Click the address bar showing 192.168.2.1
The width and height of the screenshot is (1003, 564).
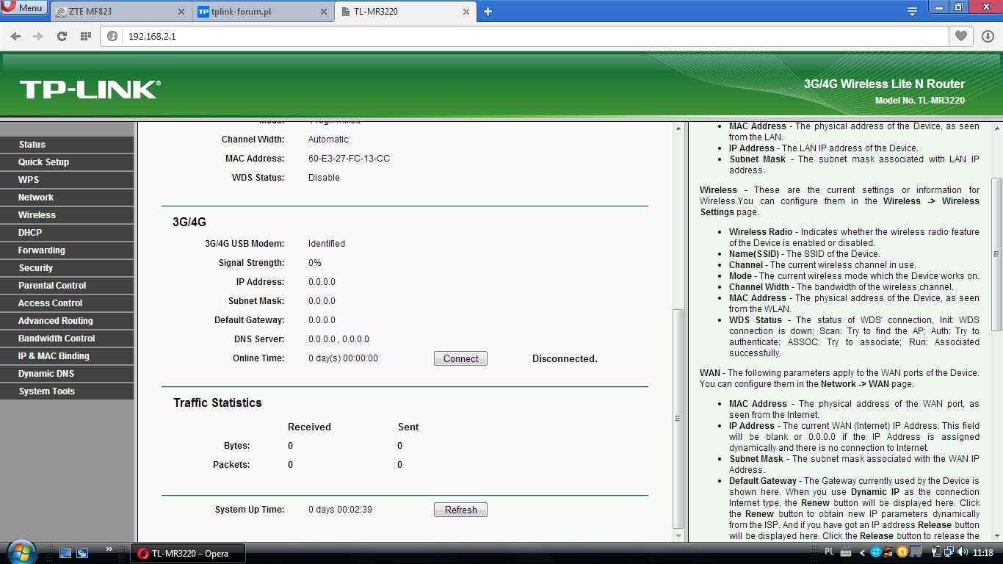click(514, 36)
